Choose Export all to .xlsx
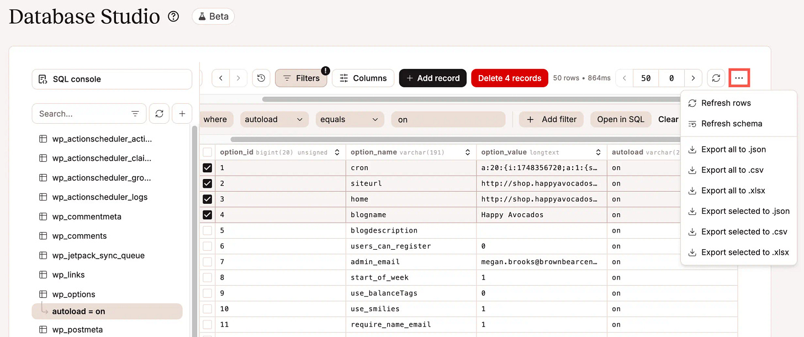 coord(738,191)
